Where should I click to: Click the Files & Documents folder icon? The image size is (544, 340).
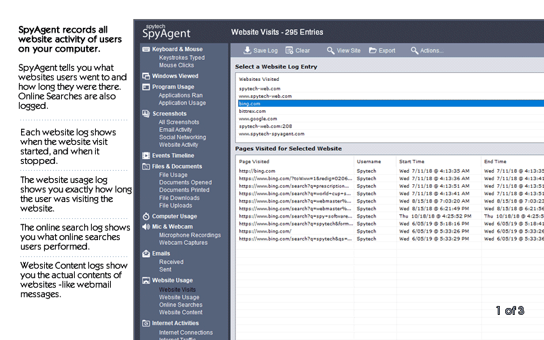(x=146, y=167)
